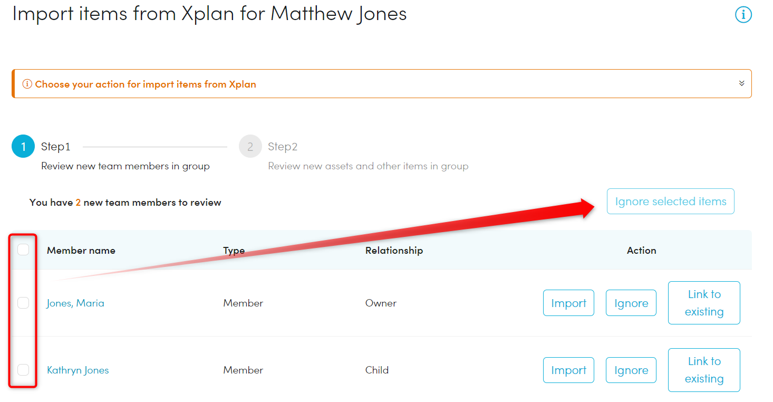
Task: Click the Step2 tab label
Action: click(283, 147)
